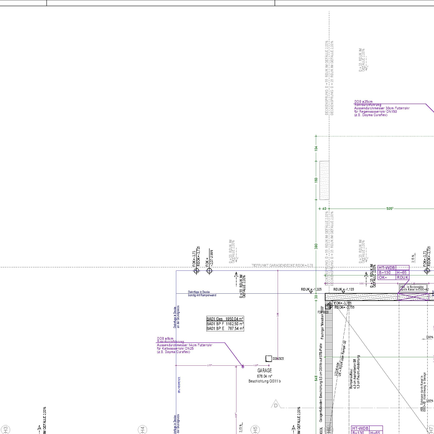Click the H3 grid axis bubble

(x=6, y=429)
